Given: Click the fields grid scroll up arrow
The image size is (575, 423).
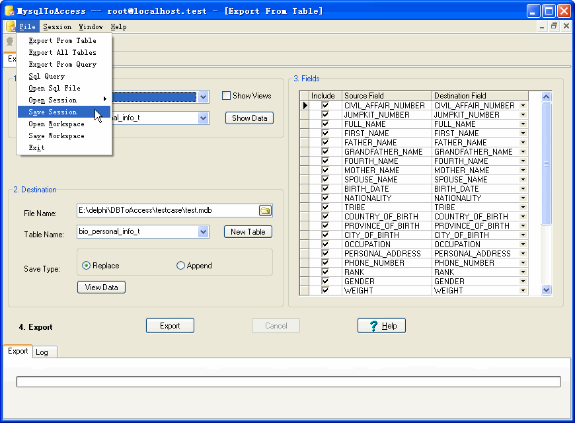Looking at the screenshot, I should click(546, 97).
